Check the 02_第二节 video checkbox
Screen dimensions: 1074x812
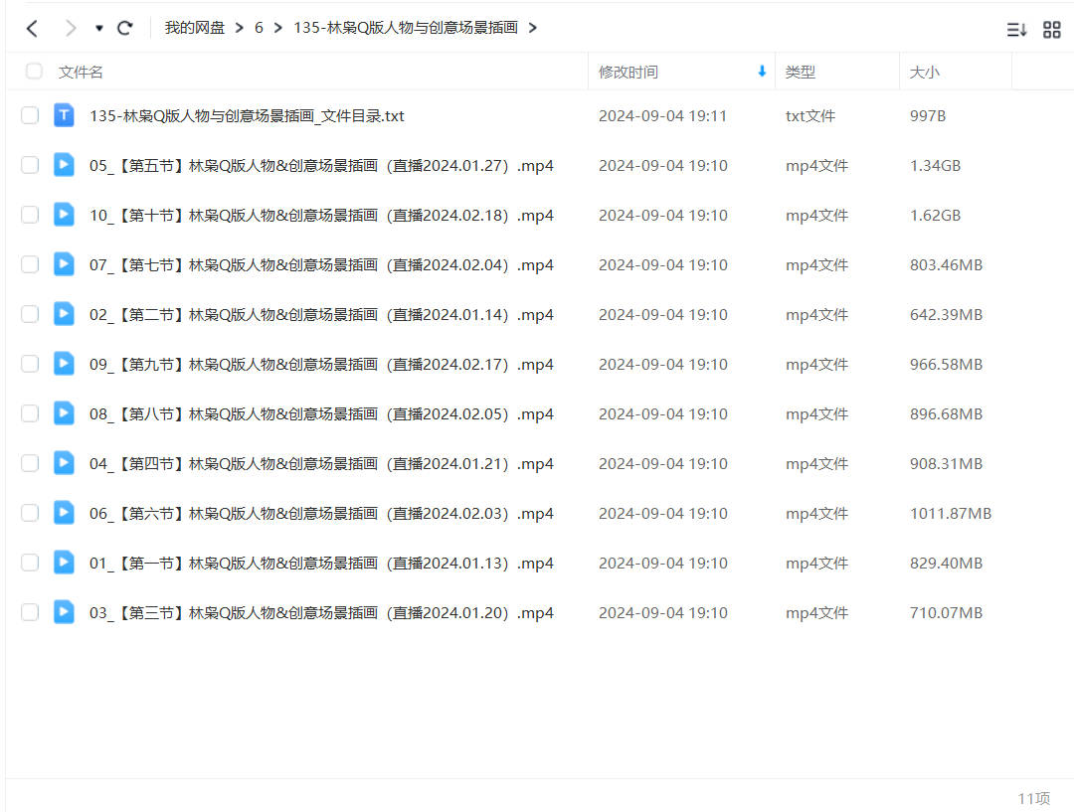pyautogui.click(x=30, y=314)
